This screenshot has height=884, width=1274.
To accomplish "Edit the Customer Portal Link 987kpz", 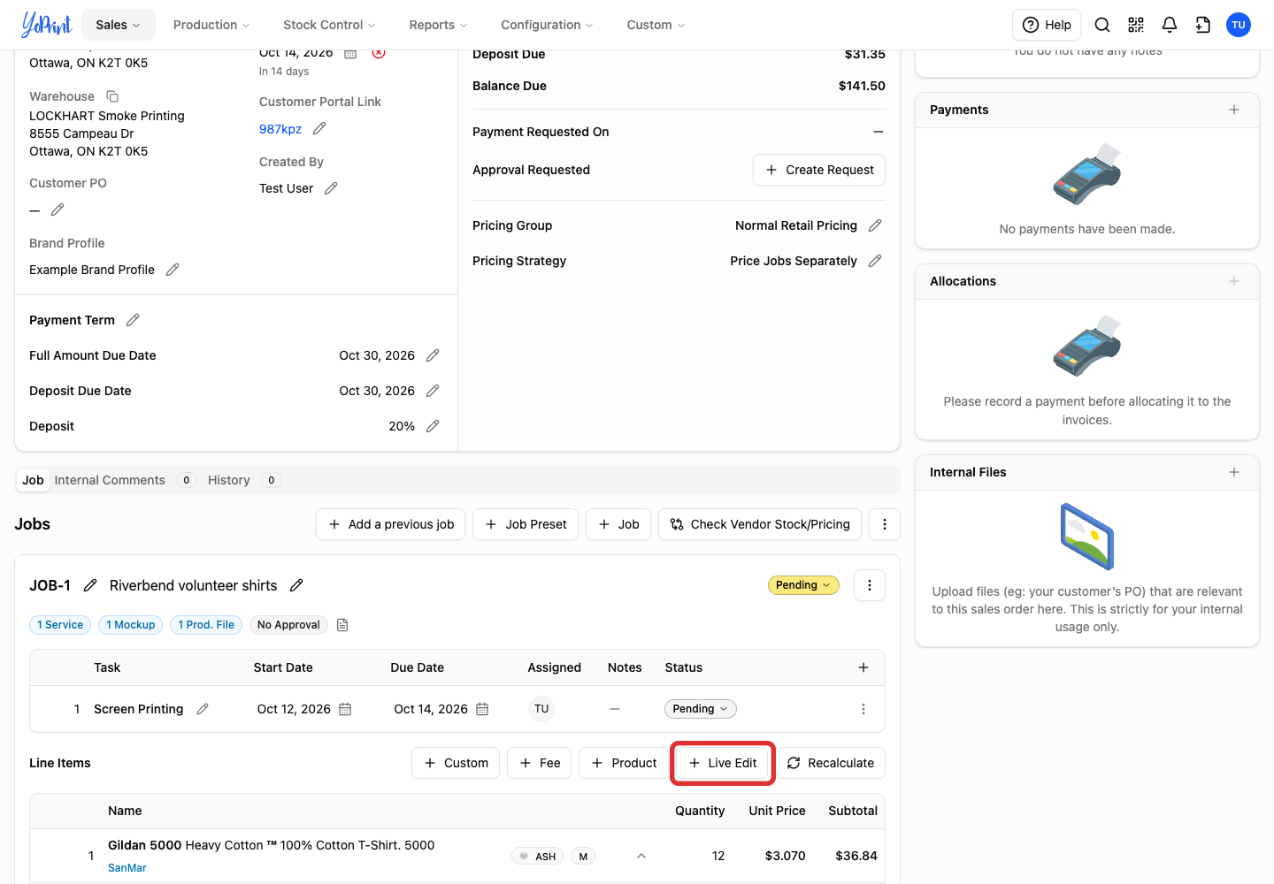I will 319,128.
